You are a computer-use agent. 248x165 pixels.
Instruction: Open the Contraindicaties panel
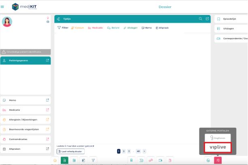coord(26,139)
